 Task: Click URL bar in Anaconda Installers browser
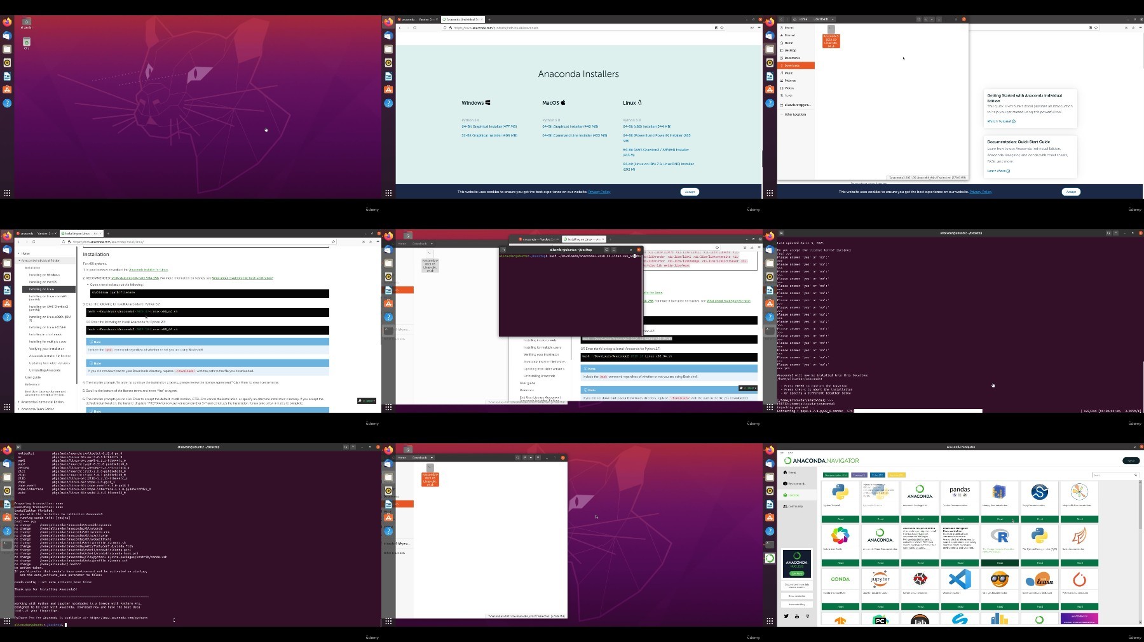(583, 28)
